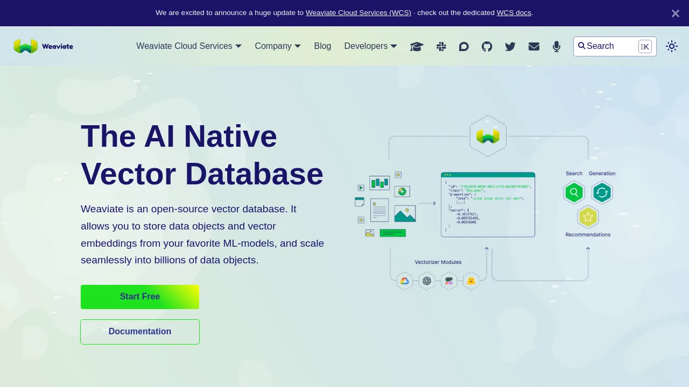This screenshot has height=387, width=689.
Task: Click the 'Recommendations' label in diagram
Action: pos(588,234)
